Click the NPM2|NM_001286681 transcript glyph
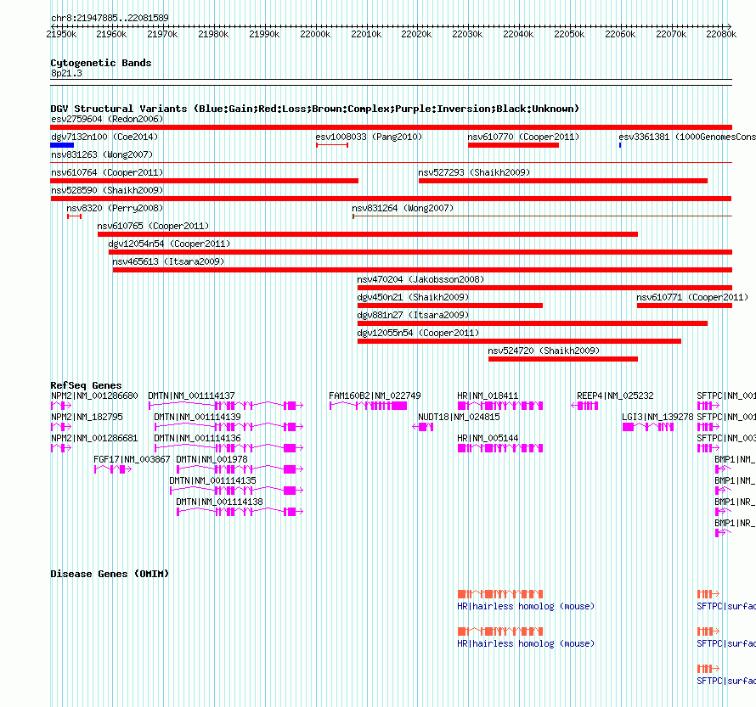Image resolution: width=756 pixels, height=707 pixels. click(61, 448)
